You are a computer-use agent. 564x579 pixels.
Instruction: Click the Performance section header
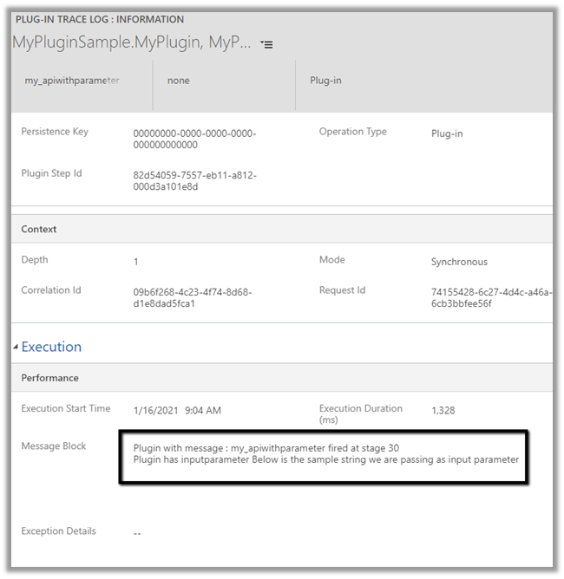pos(49,378)
